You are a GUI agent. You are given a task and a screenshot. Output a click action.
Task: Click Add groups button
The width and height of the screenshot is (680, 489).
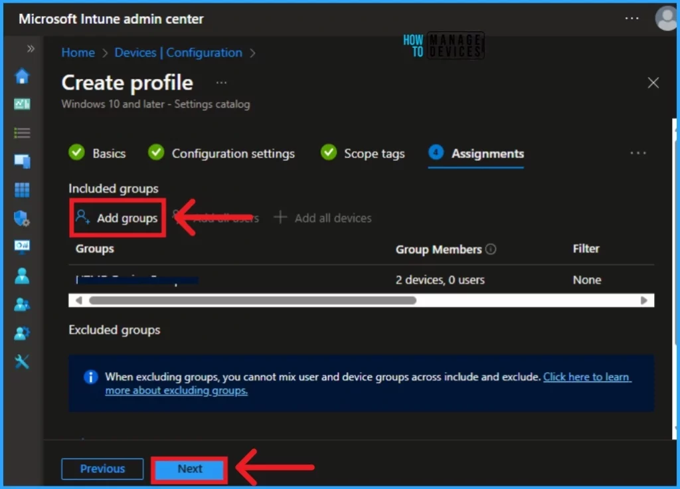[x=118, y=218]
